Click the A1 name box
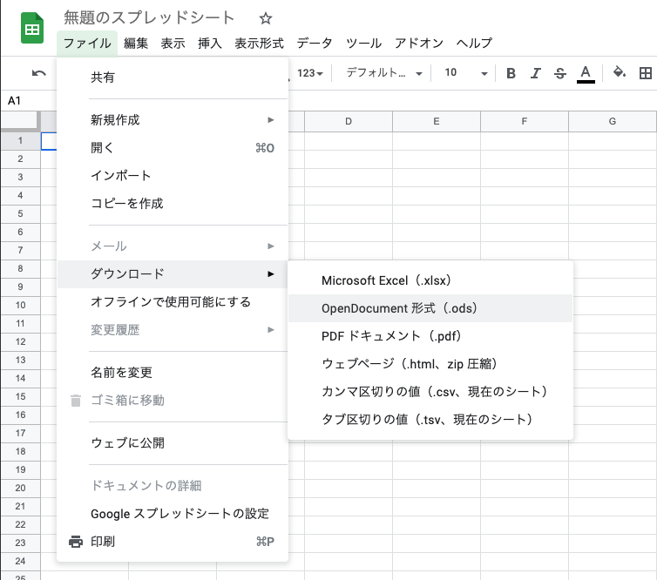Image resolution: width=657 pixels, height=580 pixels. click(x=29, y=100)
